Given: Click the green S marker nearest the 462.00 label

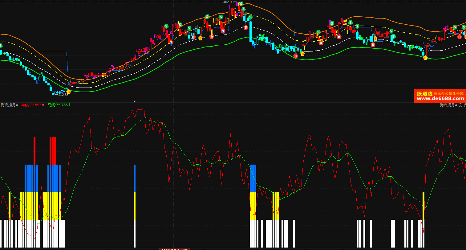Looking at the screenshot, I should point(241,4).
